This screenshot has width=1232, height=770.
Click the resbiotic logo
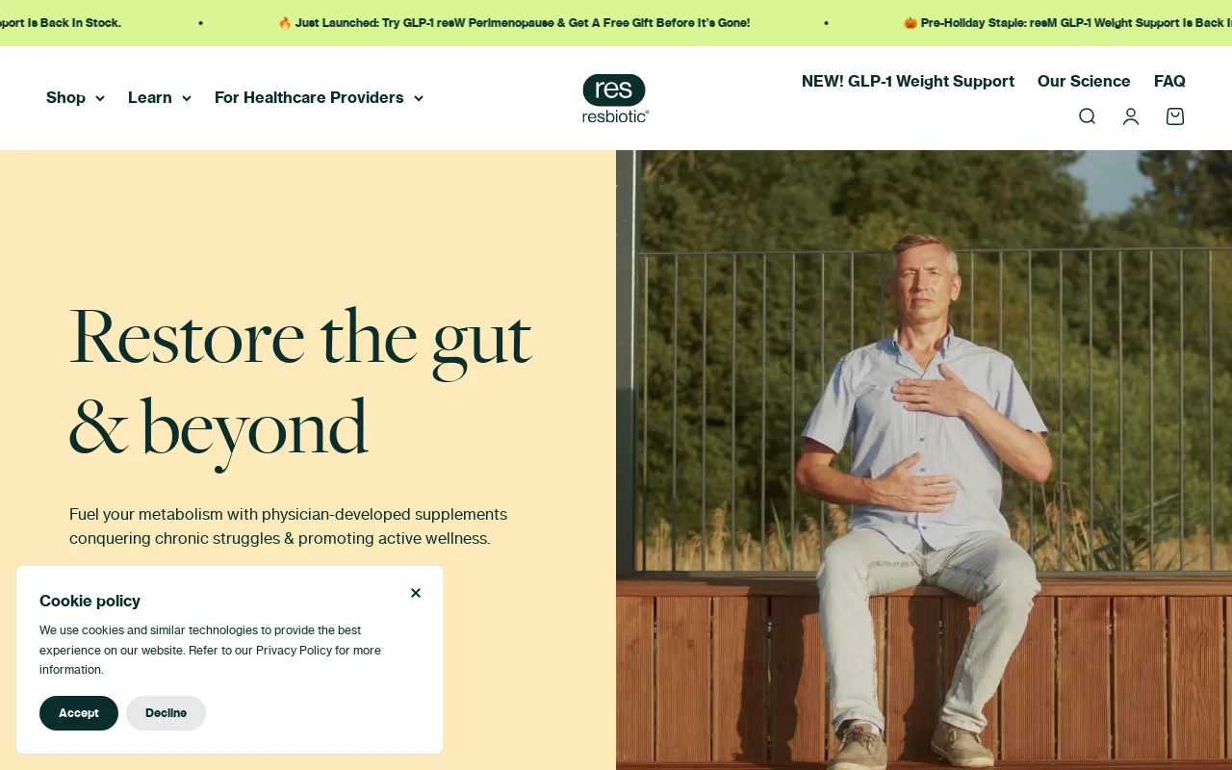[x=616, y=98]
